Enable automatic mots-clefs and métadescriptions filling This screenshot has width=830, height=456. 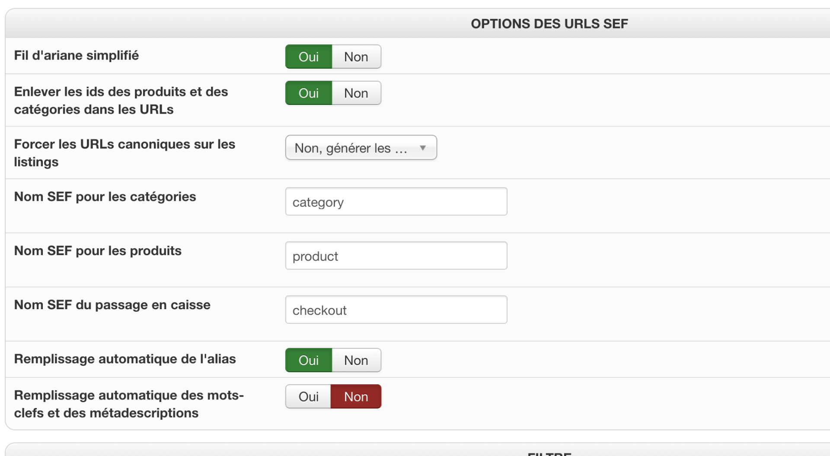pyautogui.click(x=309, y=396)
